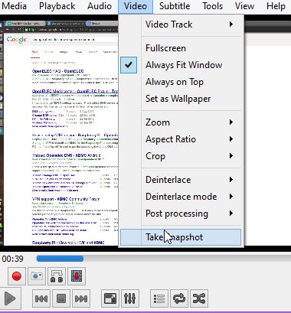The height and width of the screenshot is (313, 291).
Task: Click the Google logo in video
Action: 17,40
